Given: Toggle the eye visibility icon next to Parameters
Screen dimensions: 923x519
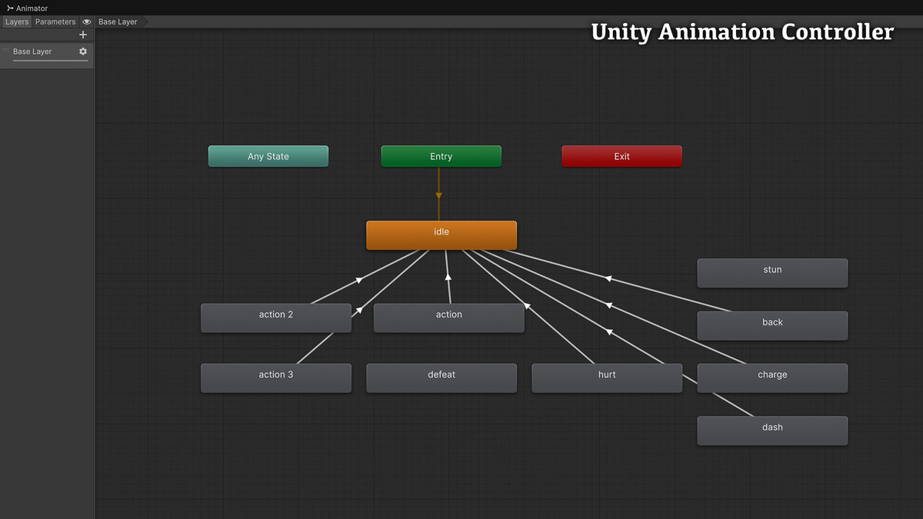Looking at the screenshot, I should click(86, 22).
